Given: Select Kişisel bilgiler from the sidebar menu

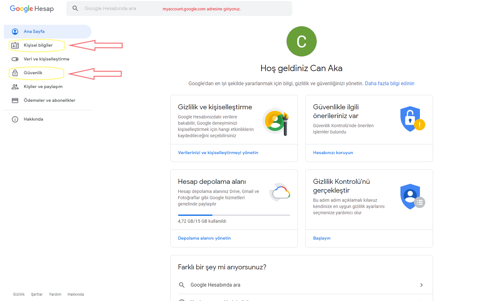Looking at the screenshot, I should tap(39, 45).
